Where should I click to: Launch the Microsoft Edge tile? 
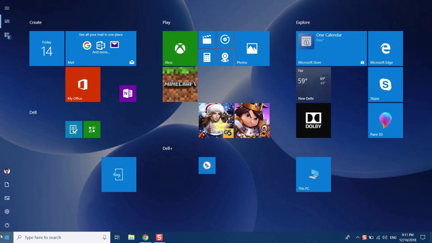pos(385,48)
